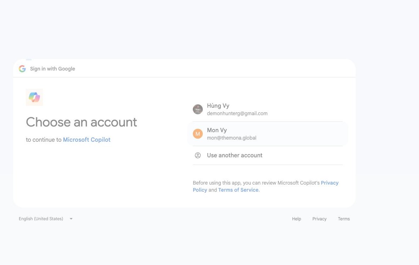Click the Mon Vy account name
Screen dimensions: 419x265
217,130
